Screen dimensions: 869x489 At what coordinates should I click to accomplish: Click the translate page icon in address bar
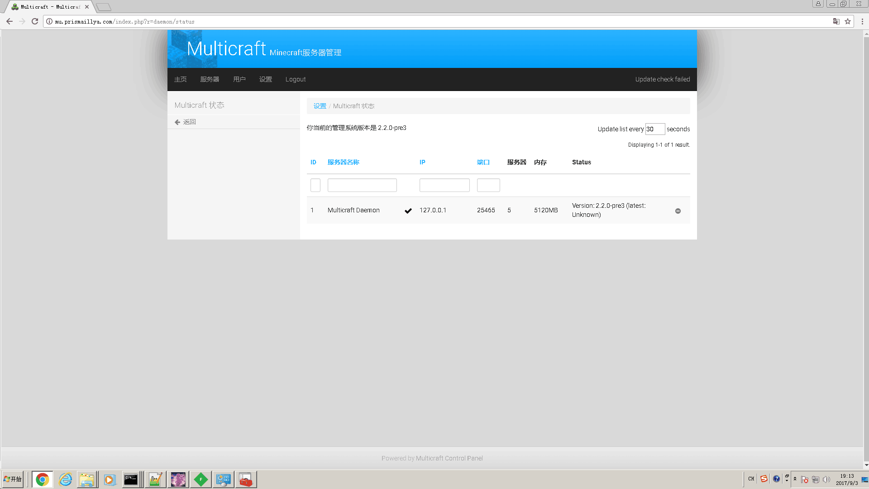(x=836, y=21)
